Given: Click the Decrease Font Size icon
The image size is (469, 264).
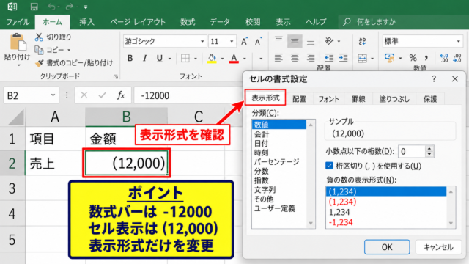Looking at the screenshot, I should pyautogui.click(x=258, y=41).
